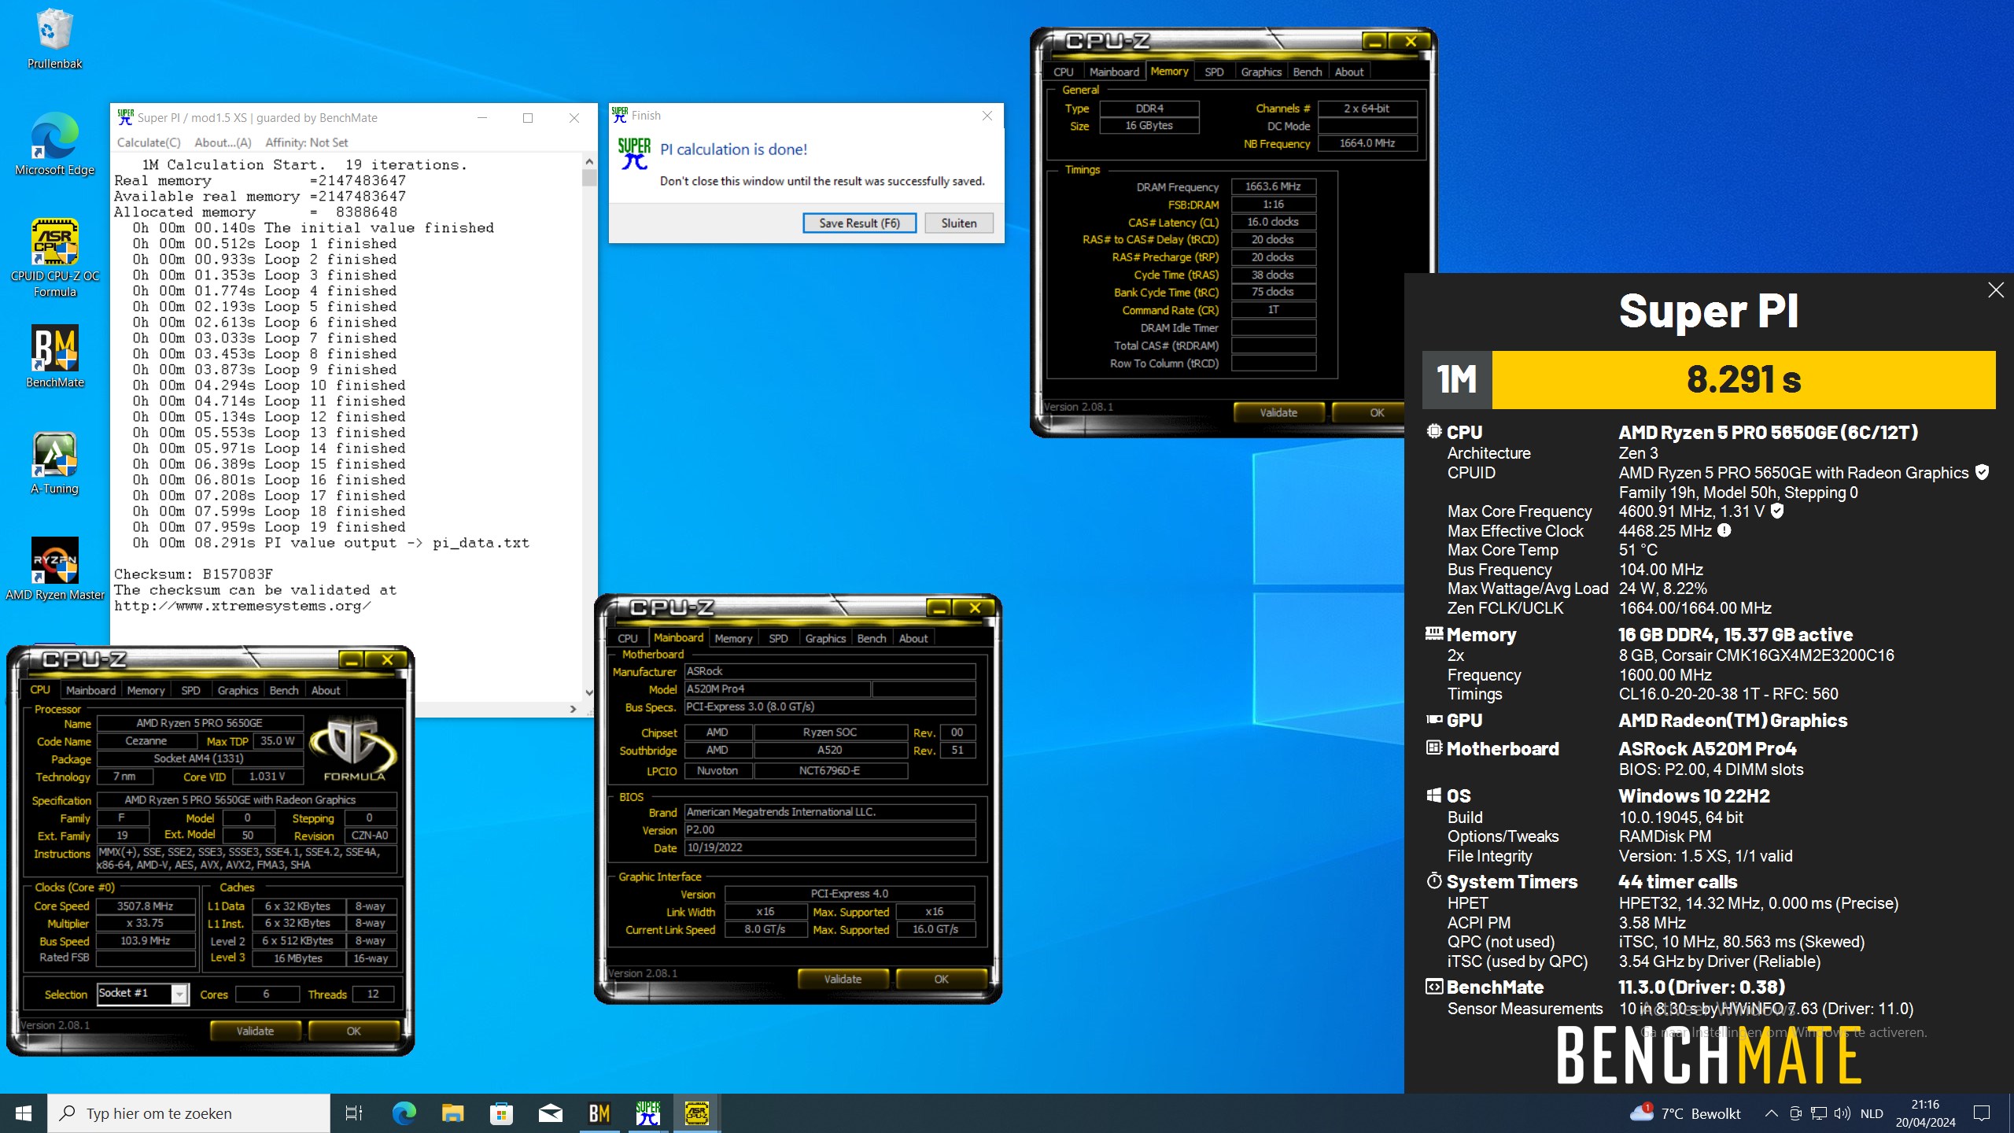The image size is (2014, 1133).
Task: Open the weather widget 7°C Bewolkt
Action: [1685, 1113]
